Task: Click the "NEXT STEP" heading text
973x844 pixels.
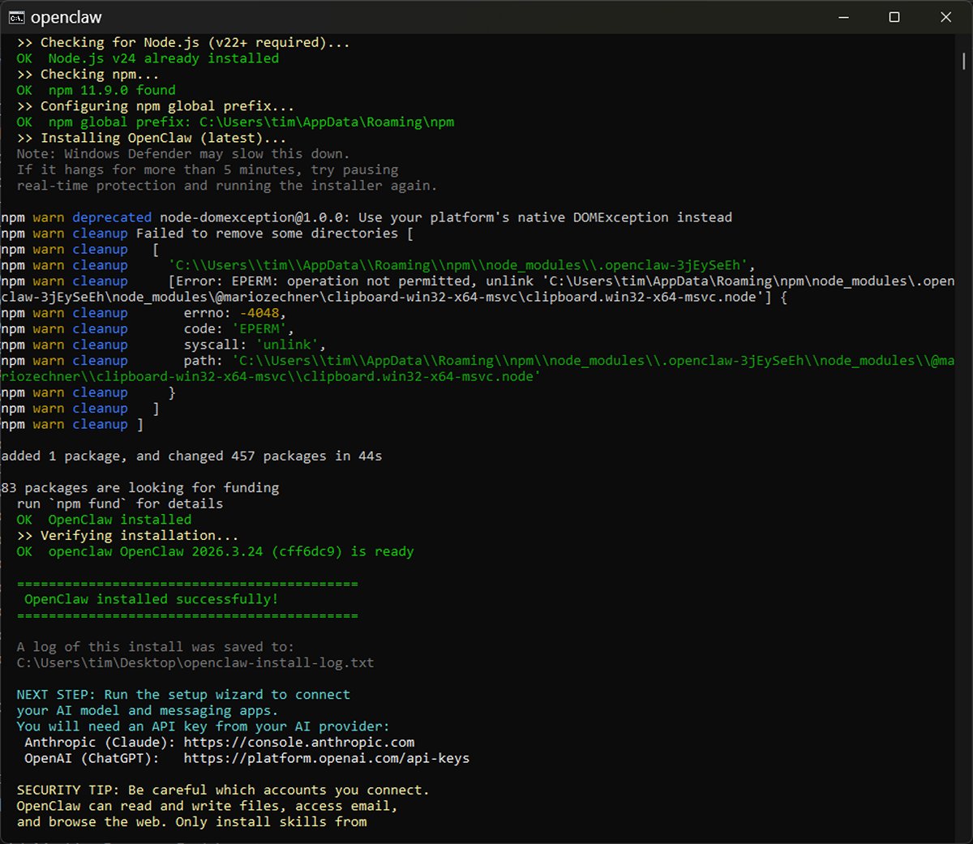Action: pos(56,694)
